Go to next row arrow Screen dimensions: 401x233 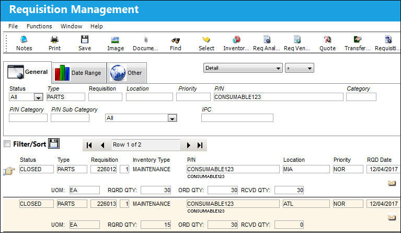[x=189, y=145]
